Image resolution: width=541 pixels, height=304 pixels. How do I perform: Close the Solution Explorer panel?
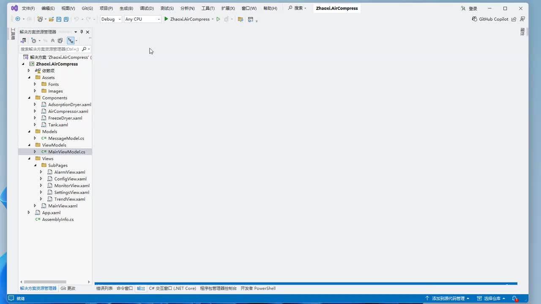click(88, 32)
